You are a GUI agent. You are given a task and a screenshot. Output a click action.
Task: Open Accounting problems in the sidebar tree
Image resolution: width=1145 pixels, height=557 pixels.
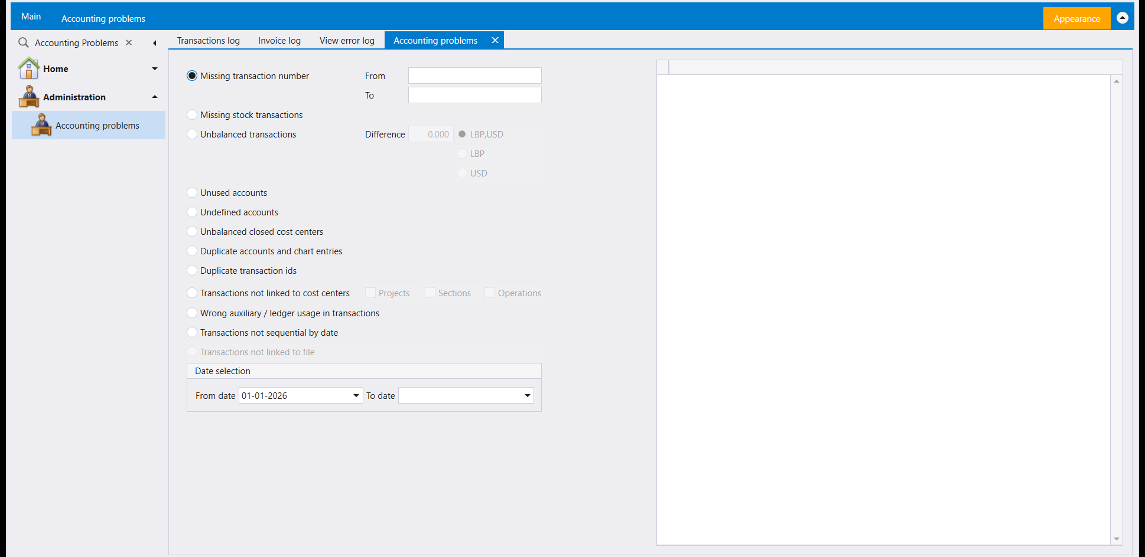tap(89, 125)
